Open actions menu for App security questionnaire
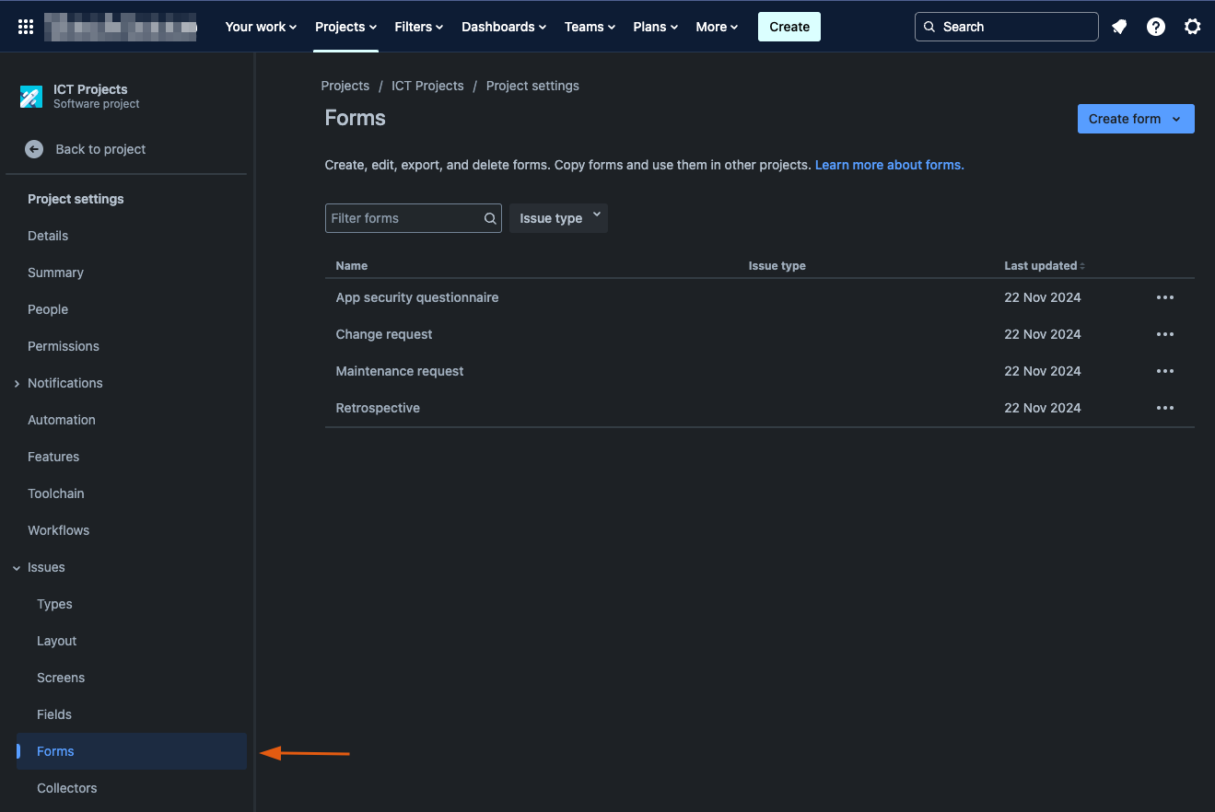 (x=1164, y=296)
